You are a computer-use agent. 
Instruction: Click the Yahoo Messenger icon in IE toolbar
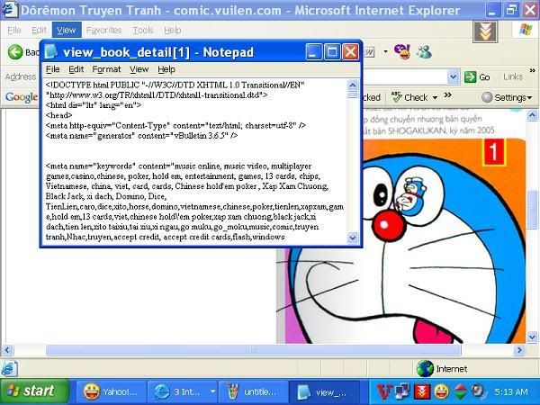tap(402, 51)
